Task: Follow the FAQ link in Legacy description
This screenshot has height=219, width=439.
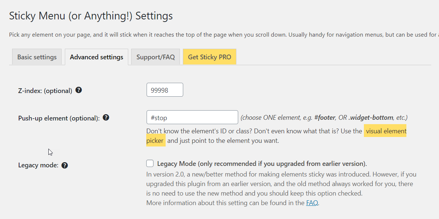Action: (x=312, y=203)
